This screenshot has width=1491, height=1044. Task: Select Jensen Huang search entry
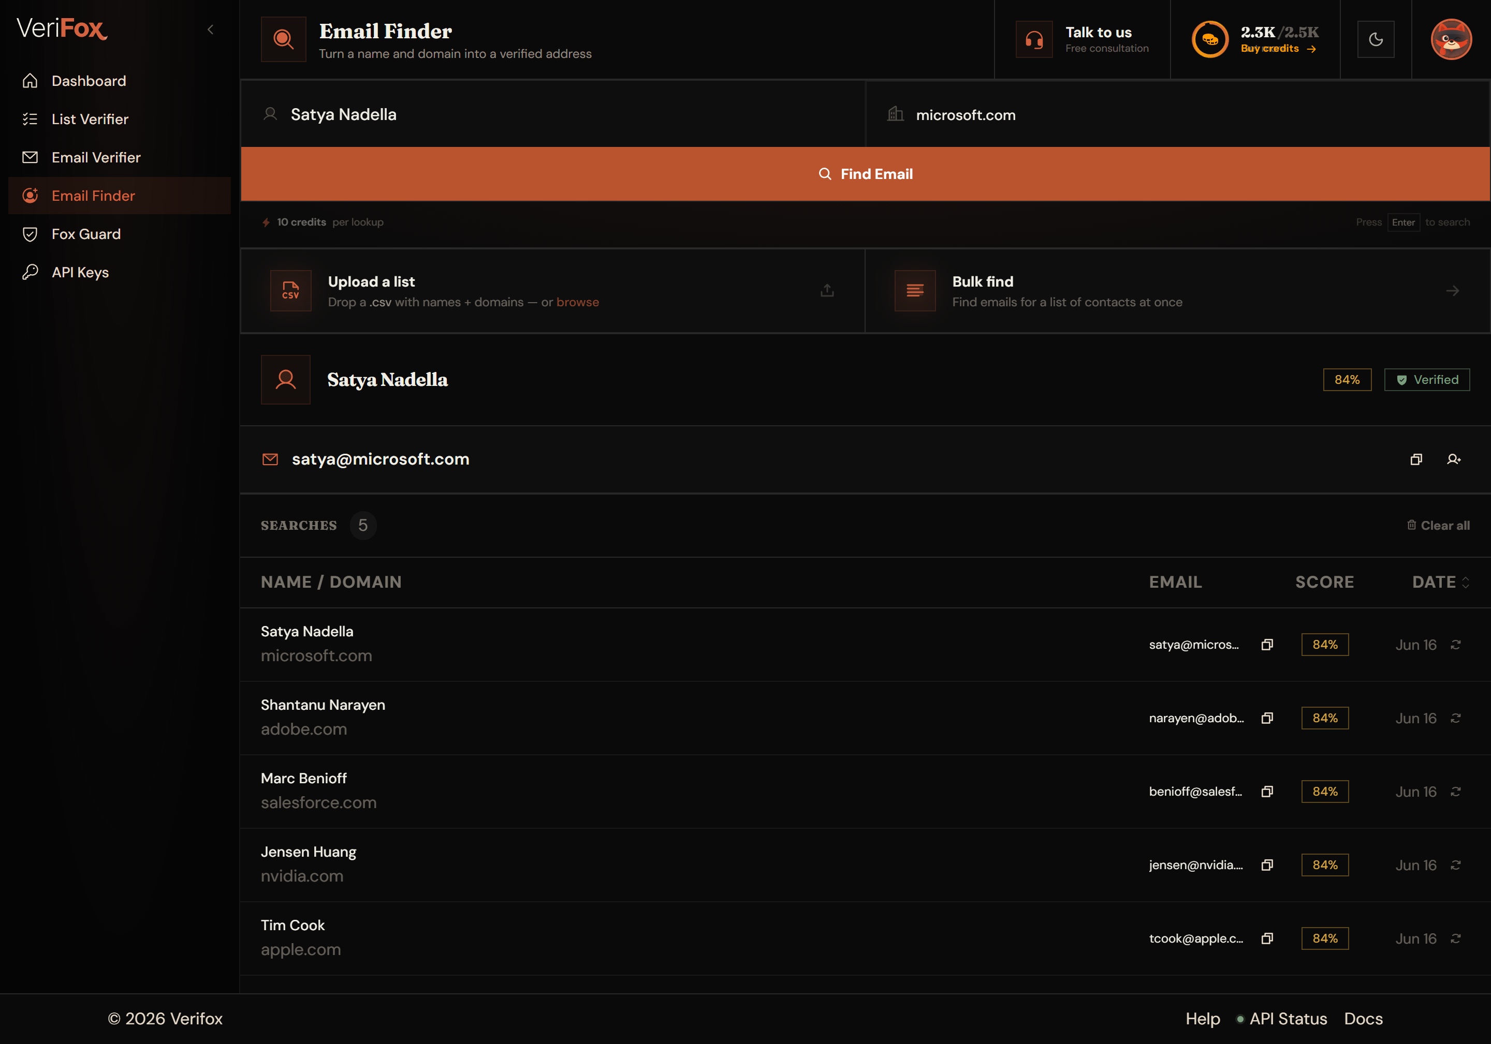click(x=865, y=865)
